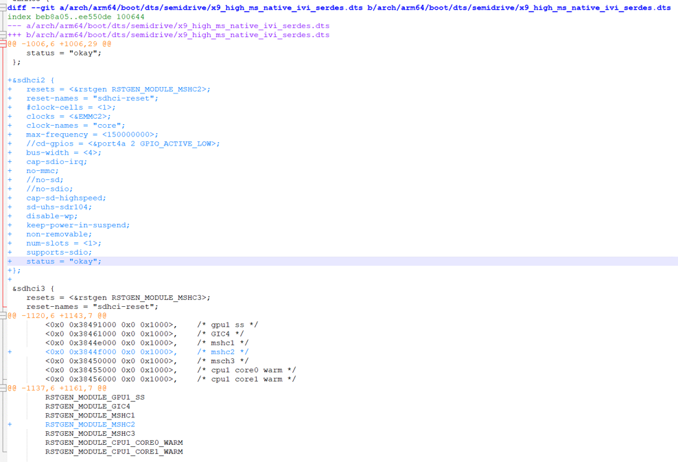Click the highlighted status = "okay" added line
This screenshot has width=678, height=462.
(x=64, y=262)
